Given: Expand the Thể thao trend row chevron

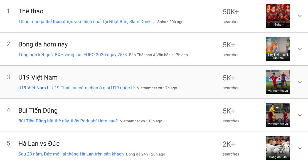Looking at the screenshot, I should [300, 16].
